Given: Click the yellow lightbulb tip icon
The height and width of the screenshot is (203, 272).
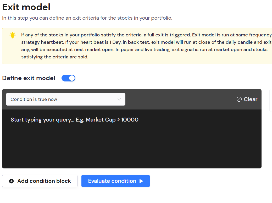Looking at the screenshot, I should coord(12,35).
